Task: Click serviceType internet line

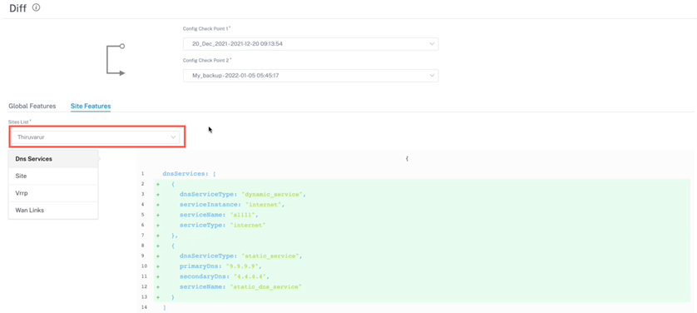Action: 222,225
